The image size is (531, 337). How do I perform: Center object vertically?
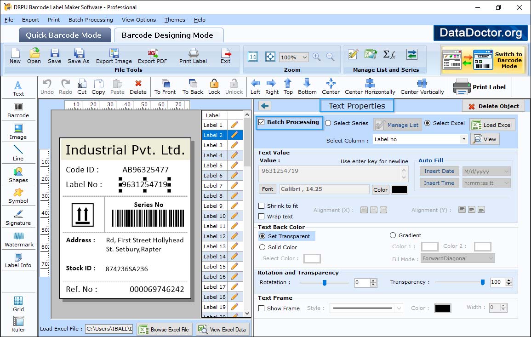pyautogui.click(x=422, y=87)
